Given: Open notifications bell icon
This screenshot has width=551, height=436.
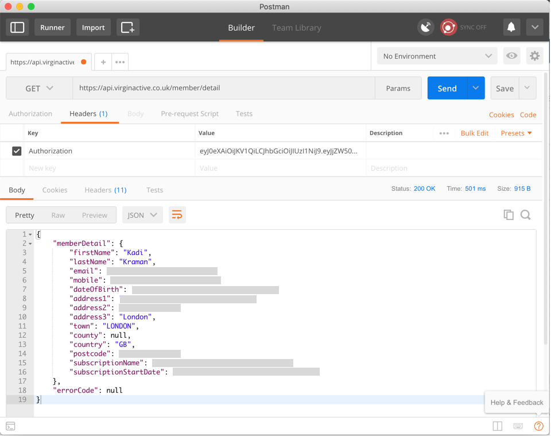Looking at the screenshot, I should coord(511,28).
